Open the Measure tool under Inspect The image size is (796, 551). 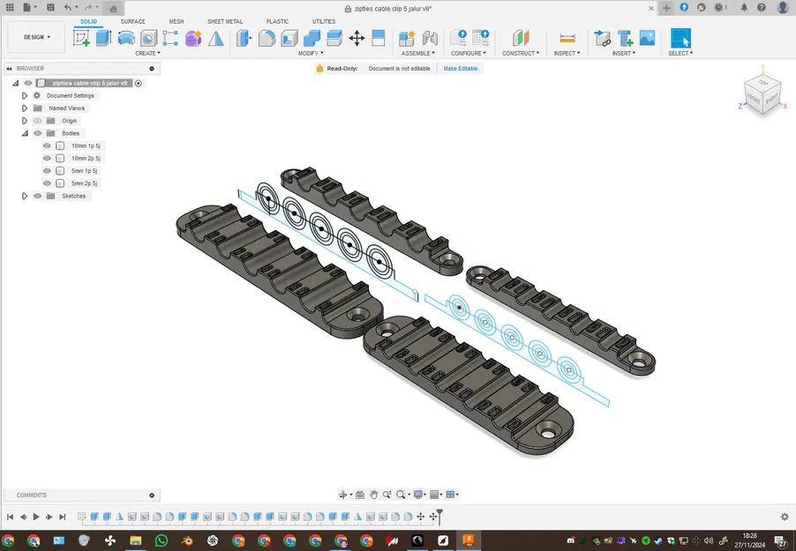tap(566, 38)
